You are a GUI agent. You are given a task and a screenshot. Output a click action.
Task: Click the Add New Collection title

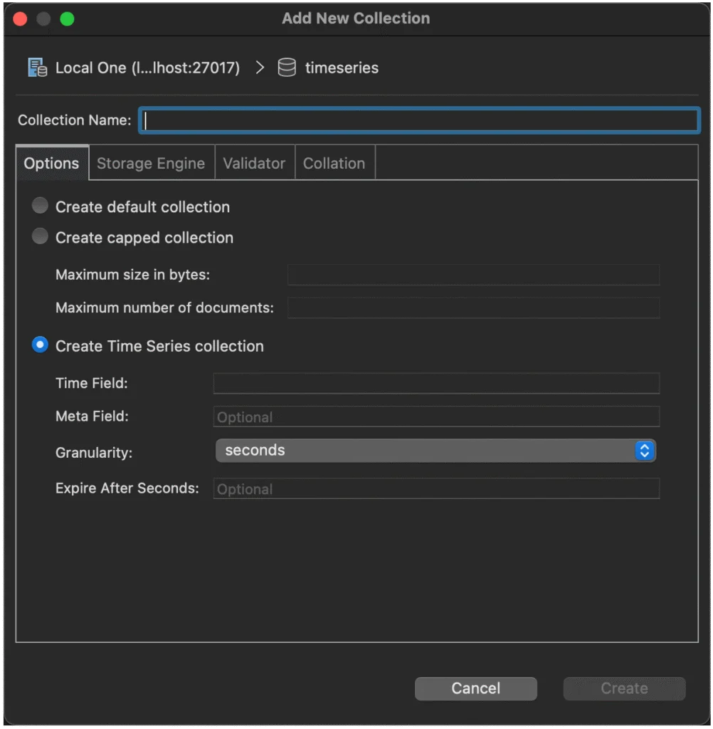coord(356,19)
